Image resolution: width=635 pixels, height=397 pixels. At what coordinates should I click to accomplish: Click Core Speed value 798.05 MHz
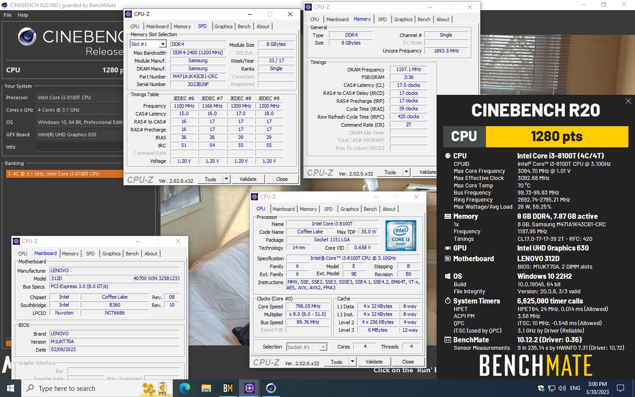coord(308,307)
